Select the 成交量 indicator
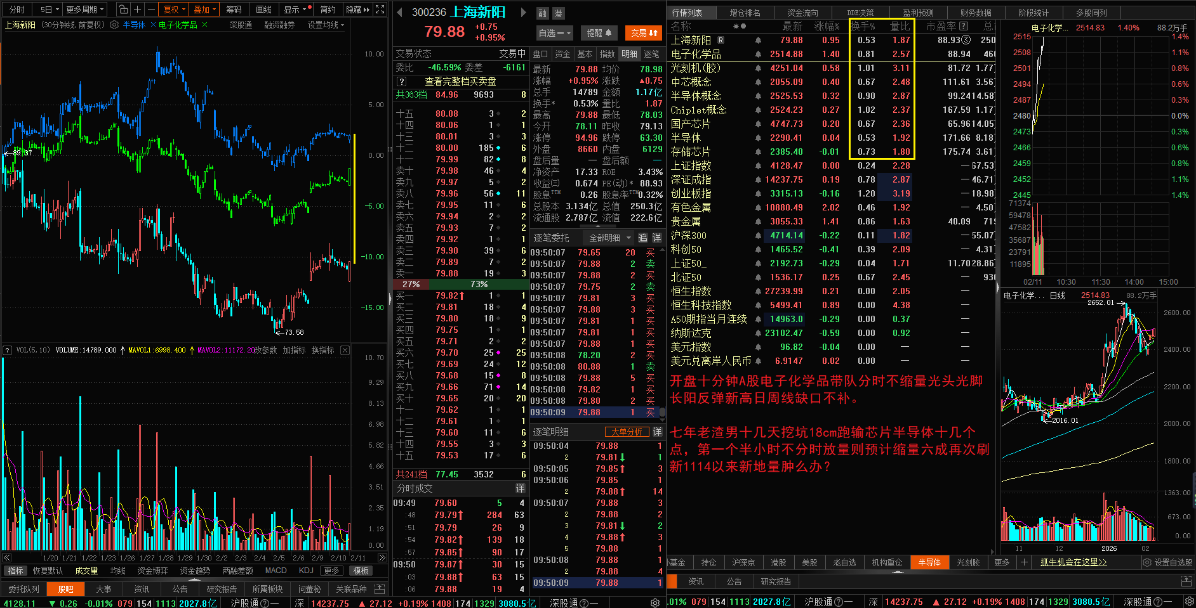Screen dimensions: 1196x608 86,571
